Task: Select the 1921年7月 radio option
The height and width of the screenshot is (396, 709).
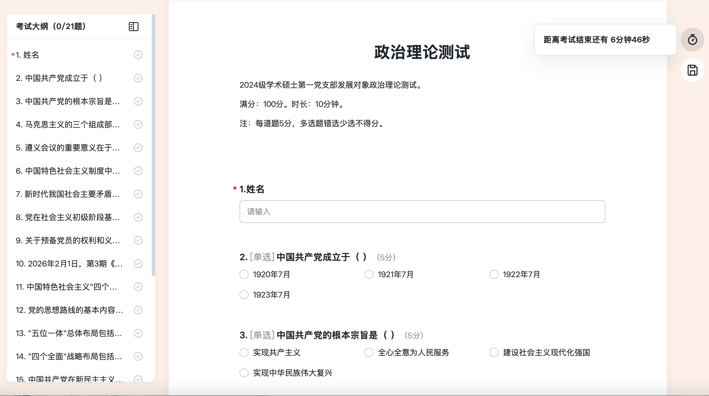Action: click(x=369, y=274)
